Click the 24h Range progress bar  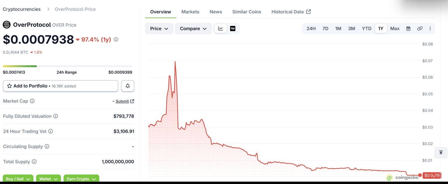point(67,66)
